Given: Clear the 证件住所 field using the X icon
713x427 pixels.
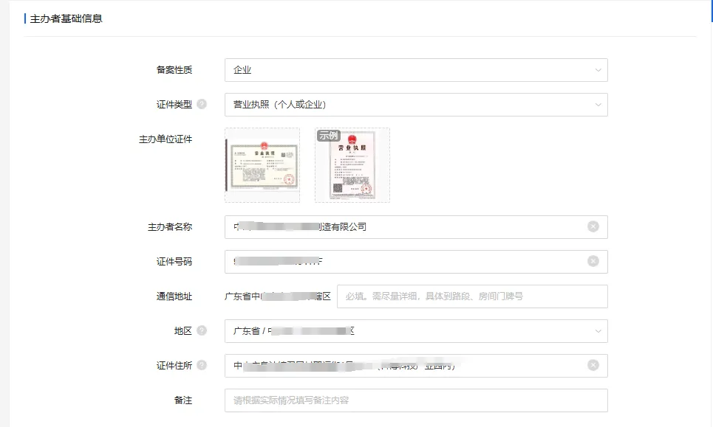Looking at the screenshot, I should click(593, 366).
